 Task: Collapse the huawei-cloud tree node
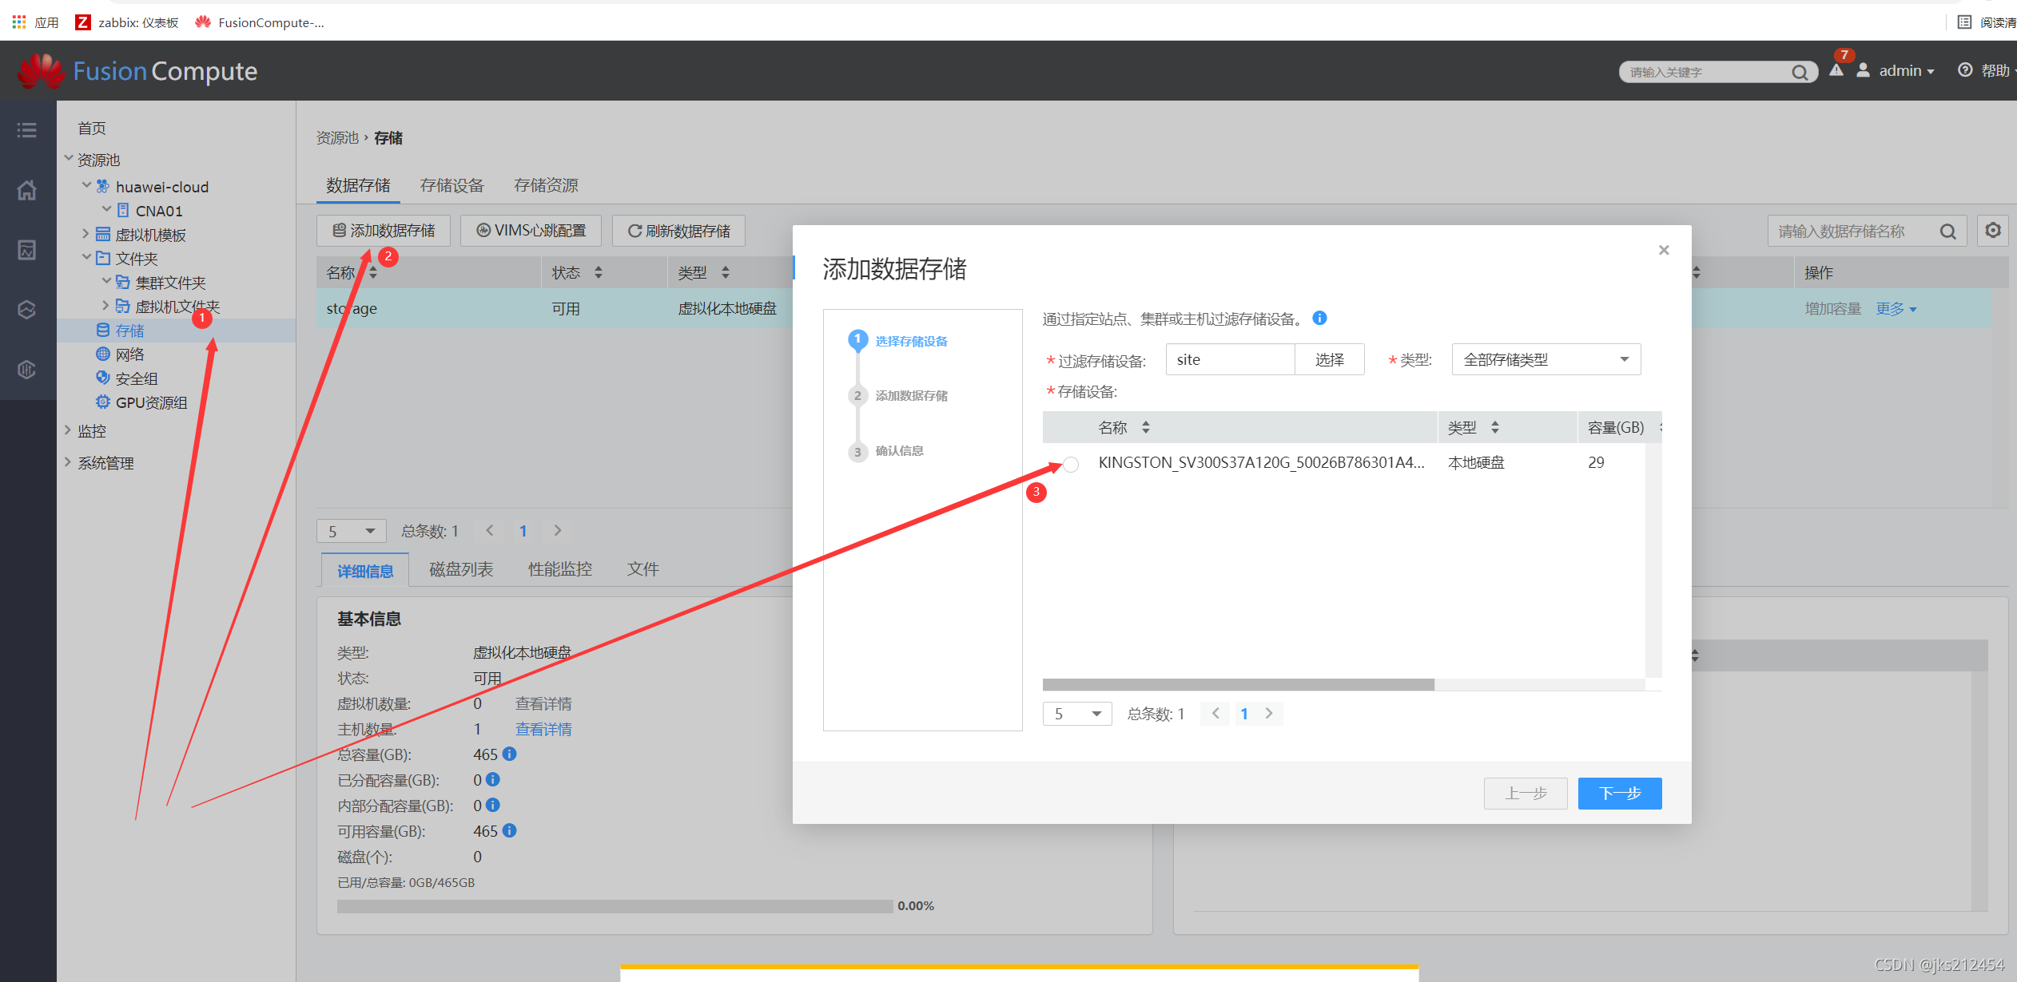[86, 186]
